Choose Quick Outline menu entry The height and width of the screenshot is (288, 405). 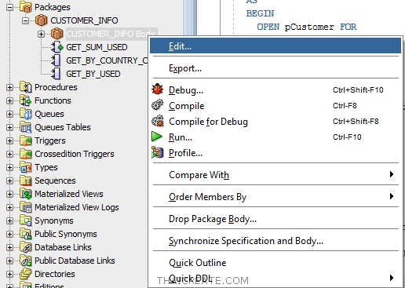tap(275, 262)
